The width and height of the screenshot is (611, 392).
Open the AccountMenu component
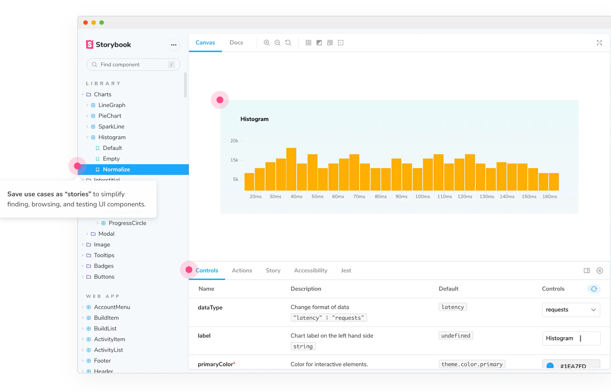[112, 307]
